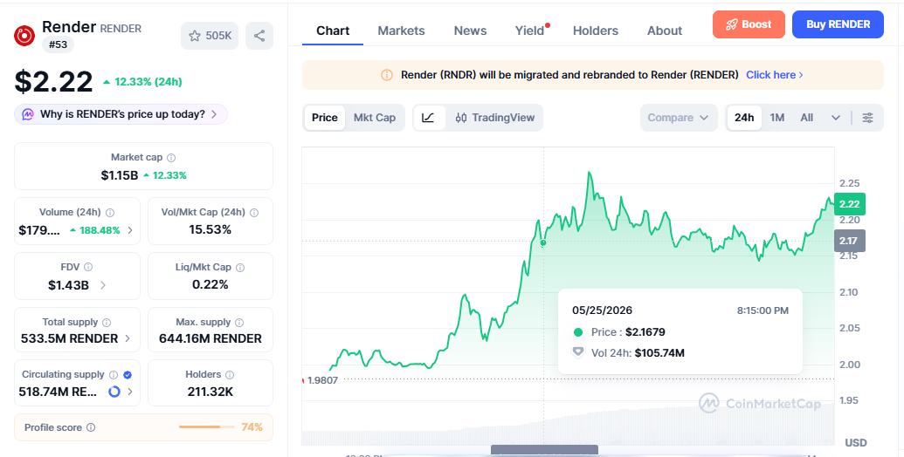Click the migration notice info icon
This screenshot has width=904, height=457.
(387, 75)
